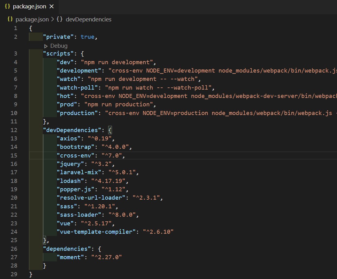This screenshot has width=337, height=279.
Task: Click the "vue" key on line 23
Action: pos(65,223)
